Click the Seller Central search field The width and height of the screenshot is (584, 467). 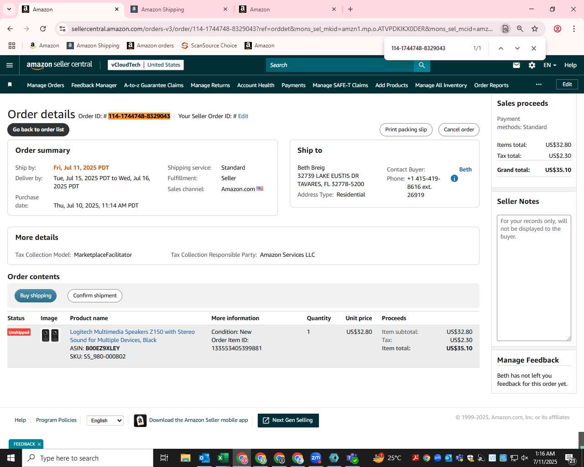pyautogui.click(x=340, y=65)
